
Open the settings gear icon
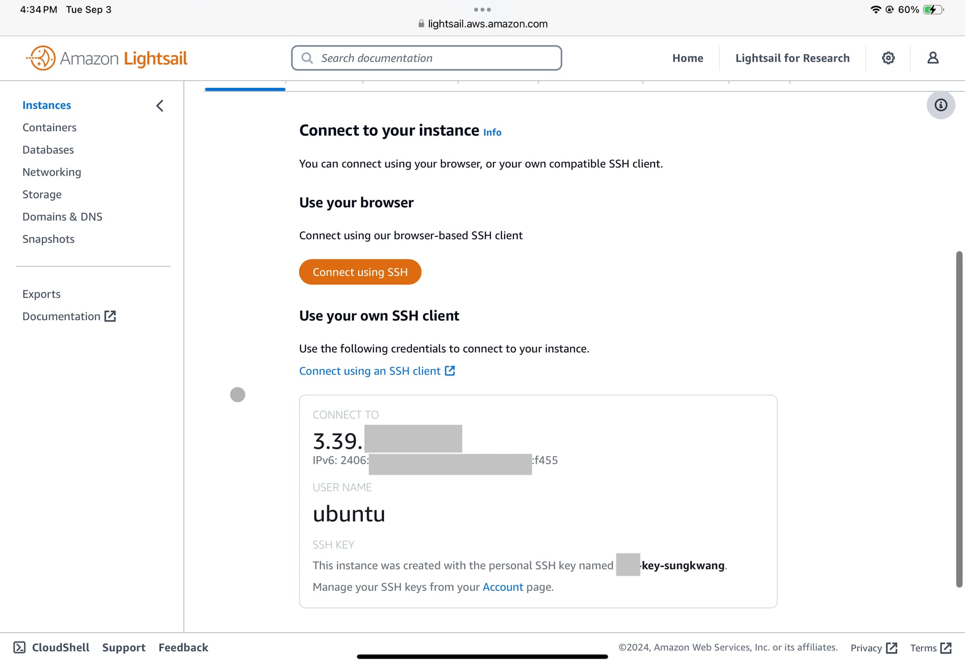pos(888,58)
